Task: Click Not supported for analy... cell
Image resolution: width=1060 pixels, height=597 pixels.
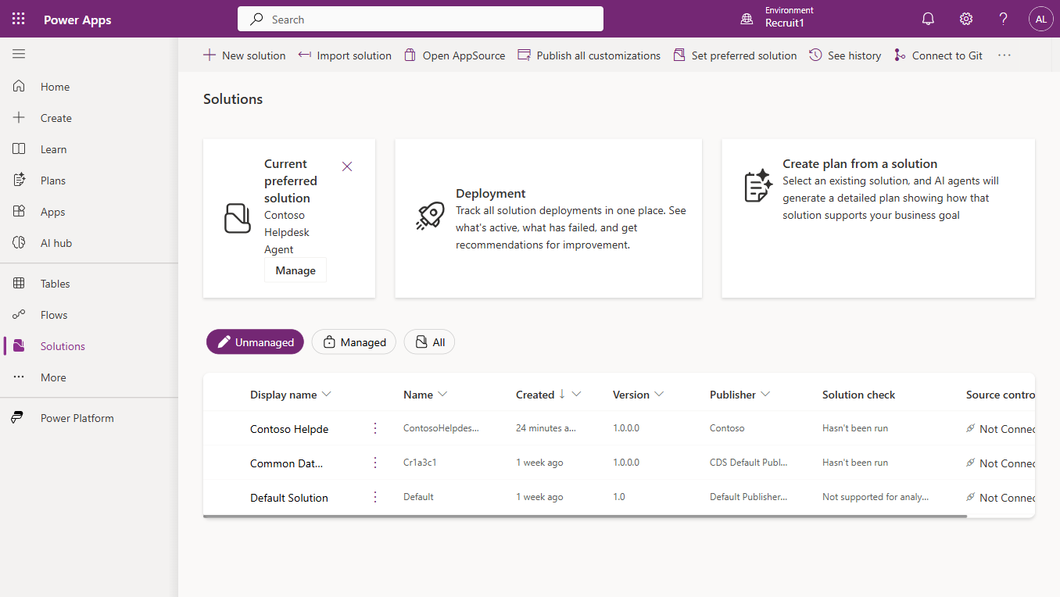Action: pos(876,497)
